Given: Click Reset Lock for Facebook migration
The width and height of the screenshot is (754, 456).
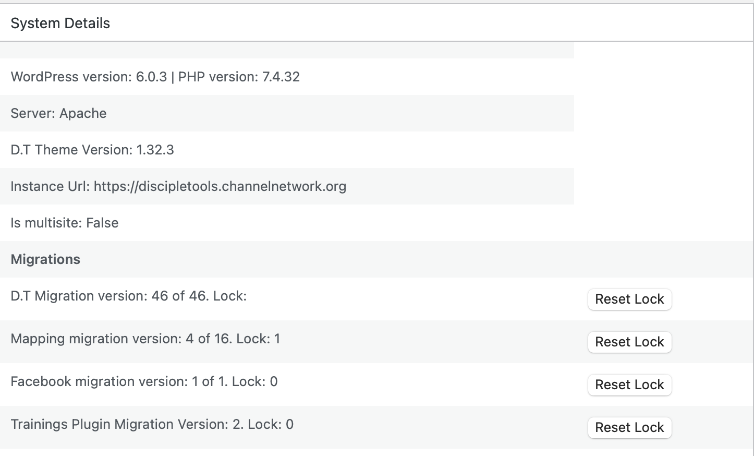Looking at the screenshot, I should pos(629,385).
